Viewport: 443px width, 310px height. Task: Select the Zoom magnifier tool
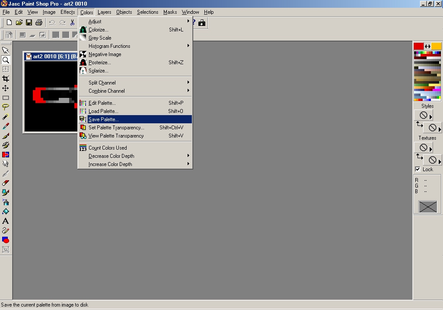coord(6,60)
